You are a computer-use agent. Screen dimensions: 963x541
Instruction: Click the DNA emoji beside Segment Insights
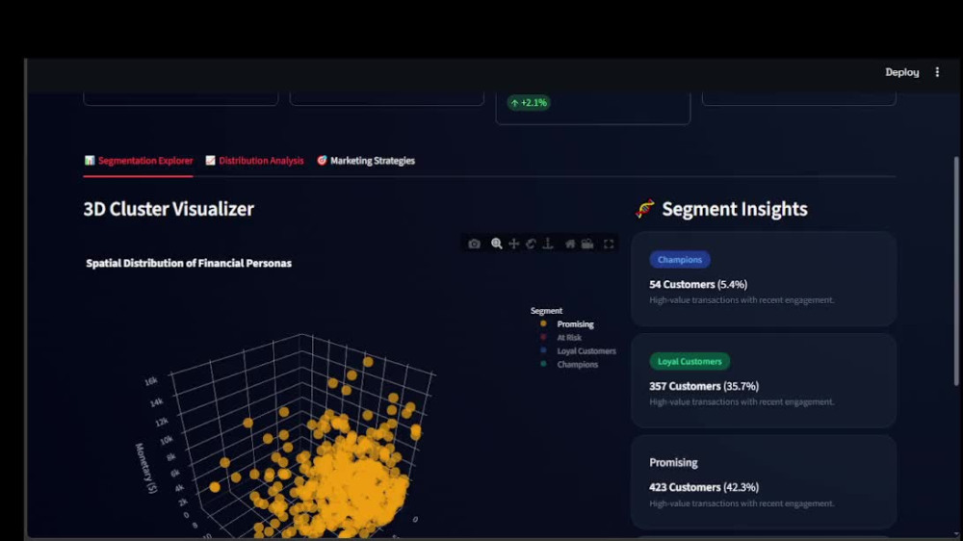(645, 209)
